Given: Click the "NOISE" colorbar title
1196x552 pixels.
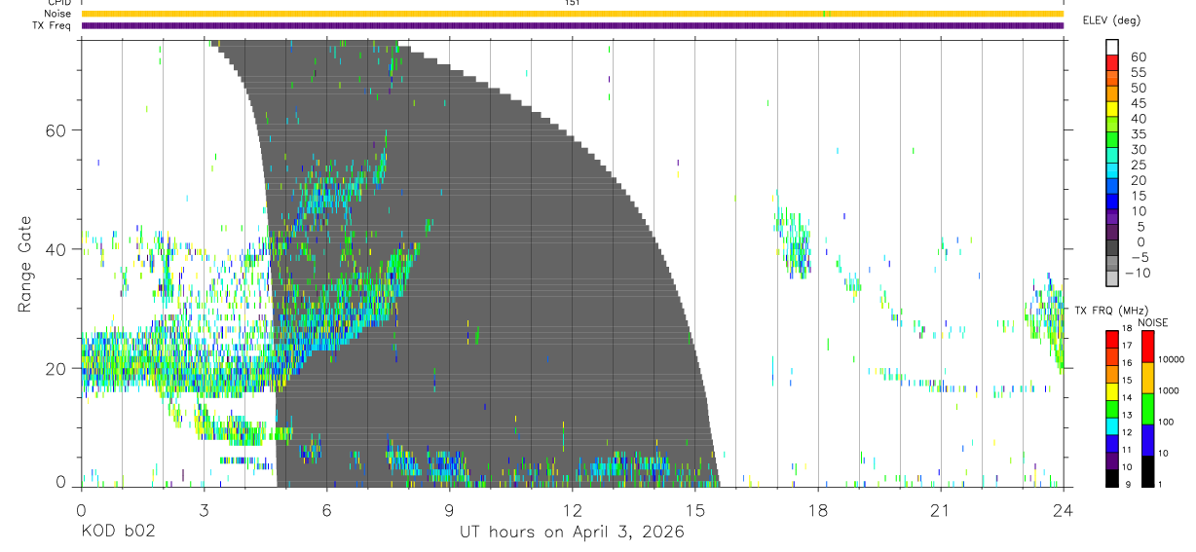Looking at the screenshot, I should pos(1151,322).
